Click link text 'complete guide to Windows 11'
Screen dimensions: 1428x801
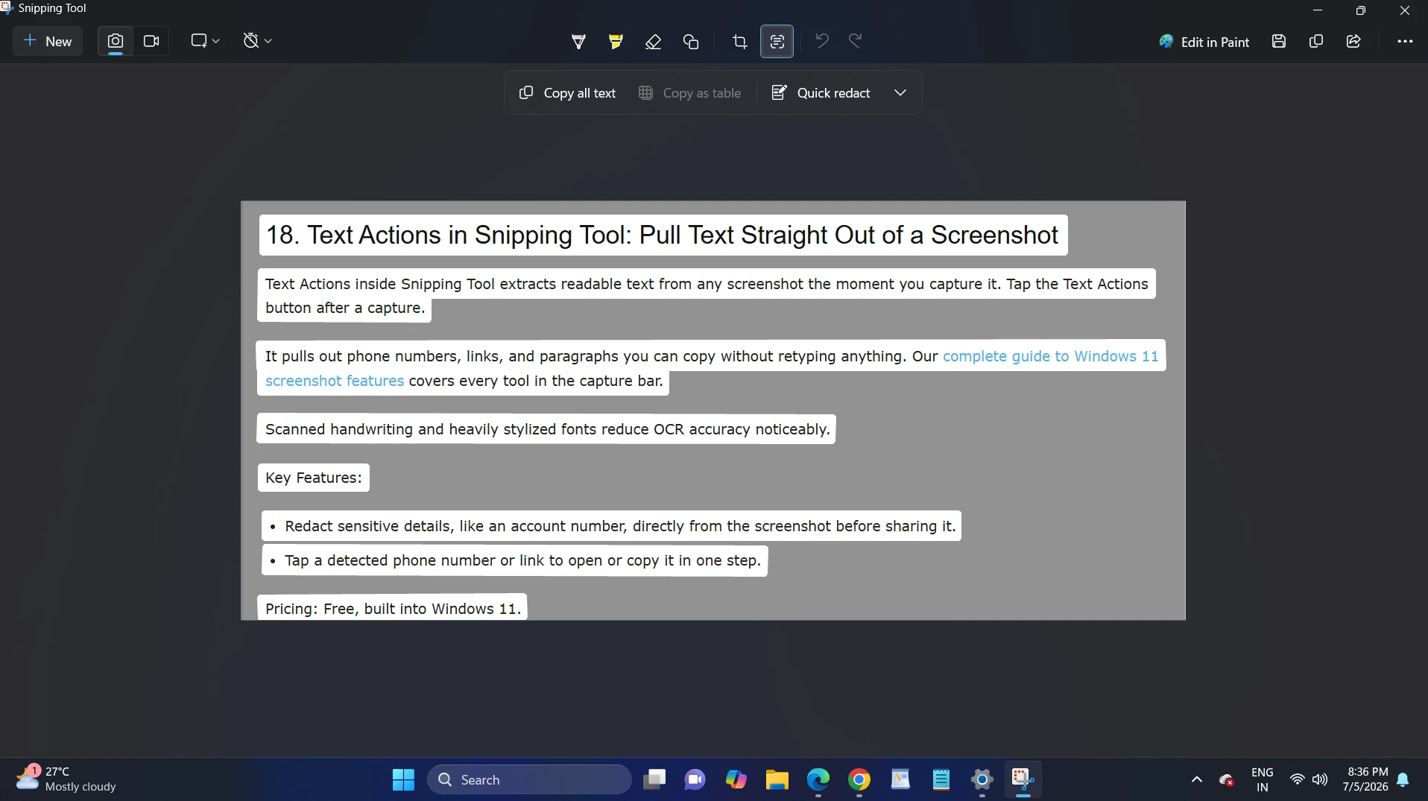click(x=1050, y=356)
